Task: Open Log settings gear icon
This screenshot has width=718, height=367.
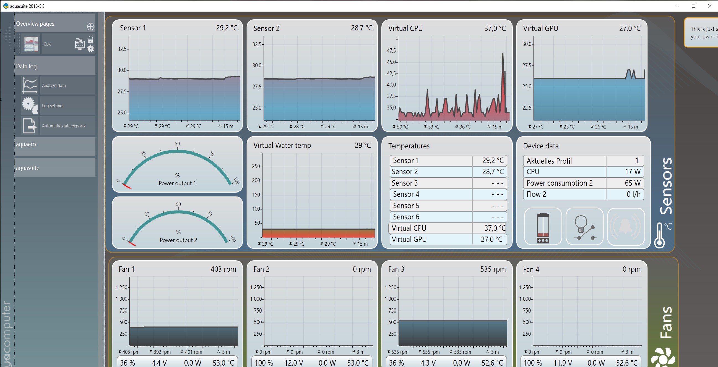Action: tap(30, 106)
